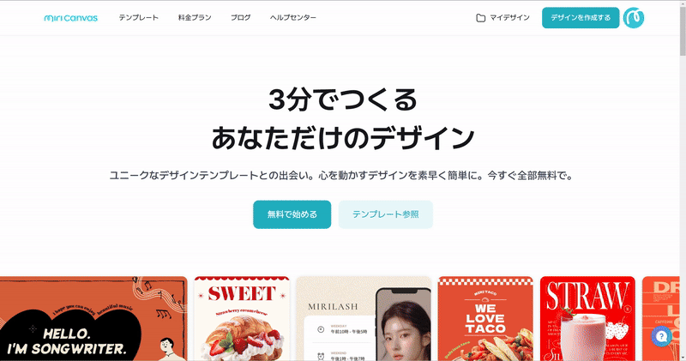Open the Hello I'm Songwriter template
The width and height of the screenshot is (686, 361).
pyautogui.click(x=93, y=319)
